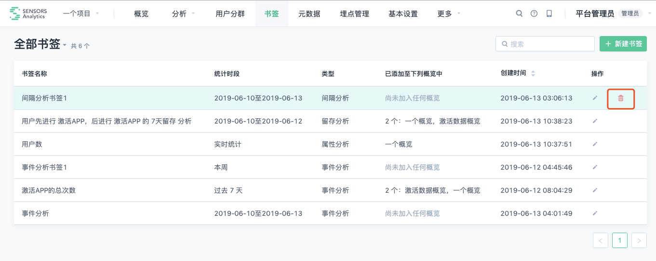The width and height of the screenshot is (656, 261).
Task: Go to the 埋点管理 tab
Action: pyautogui.click(x=355, y=13)
